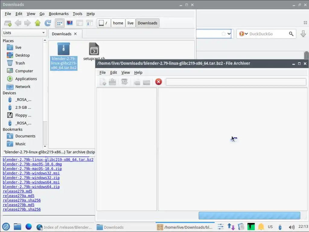Click File Archiver location input field

pyautogui.click(x=236, y=82)
